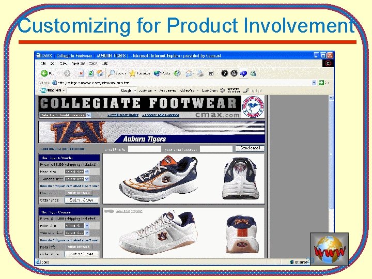Click the first shoe rear-view image
This screenshot has width=372, height=279.
coord(240,179)
